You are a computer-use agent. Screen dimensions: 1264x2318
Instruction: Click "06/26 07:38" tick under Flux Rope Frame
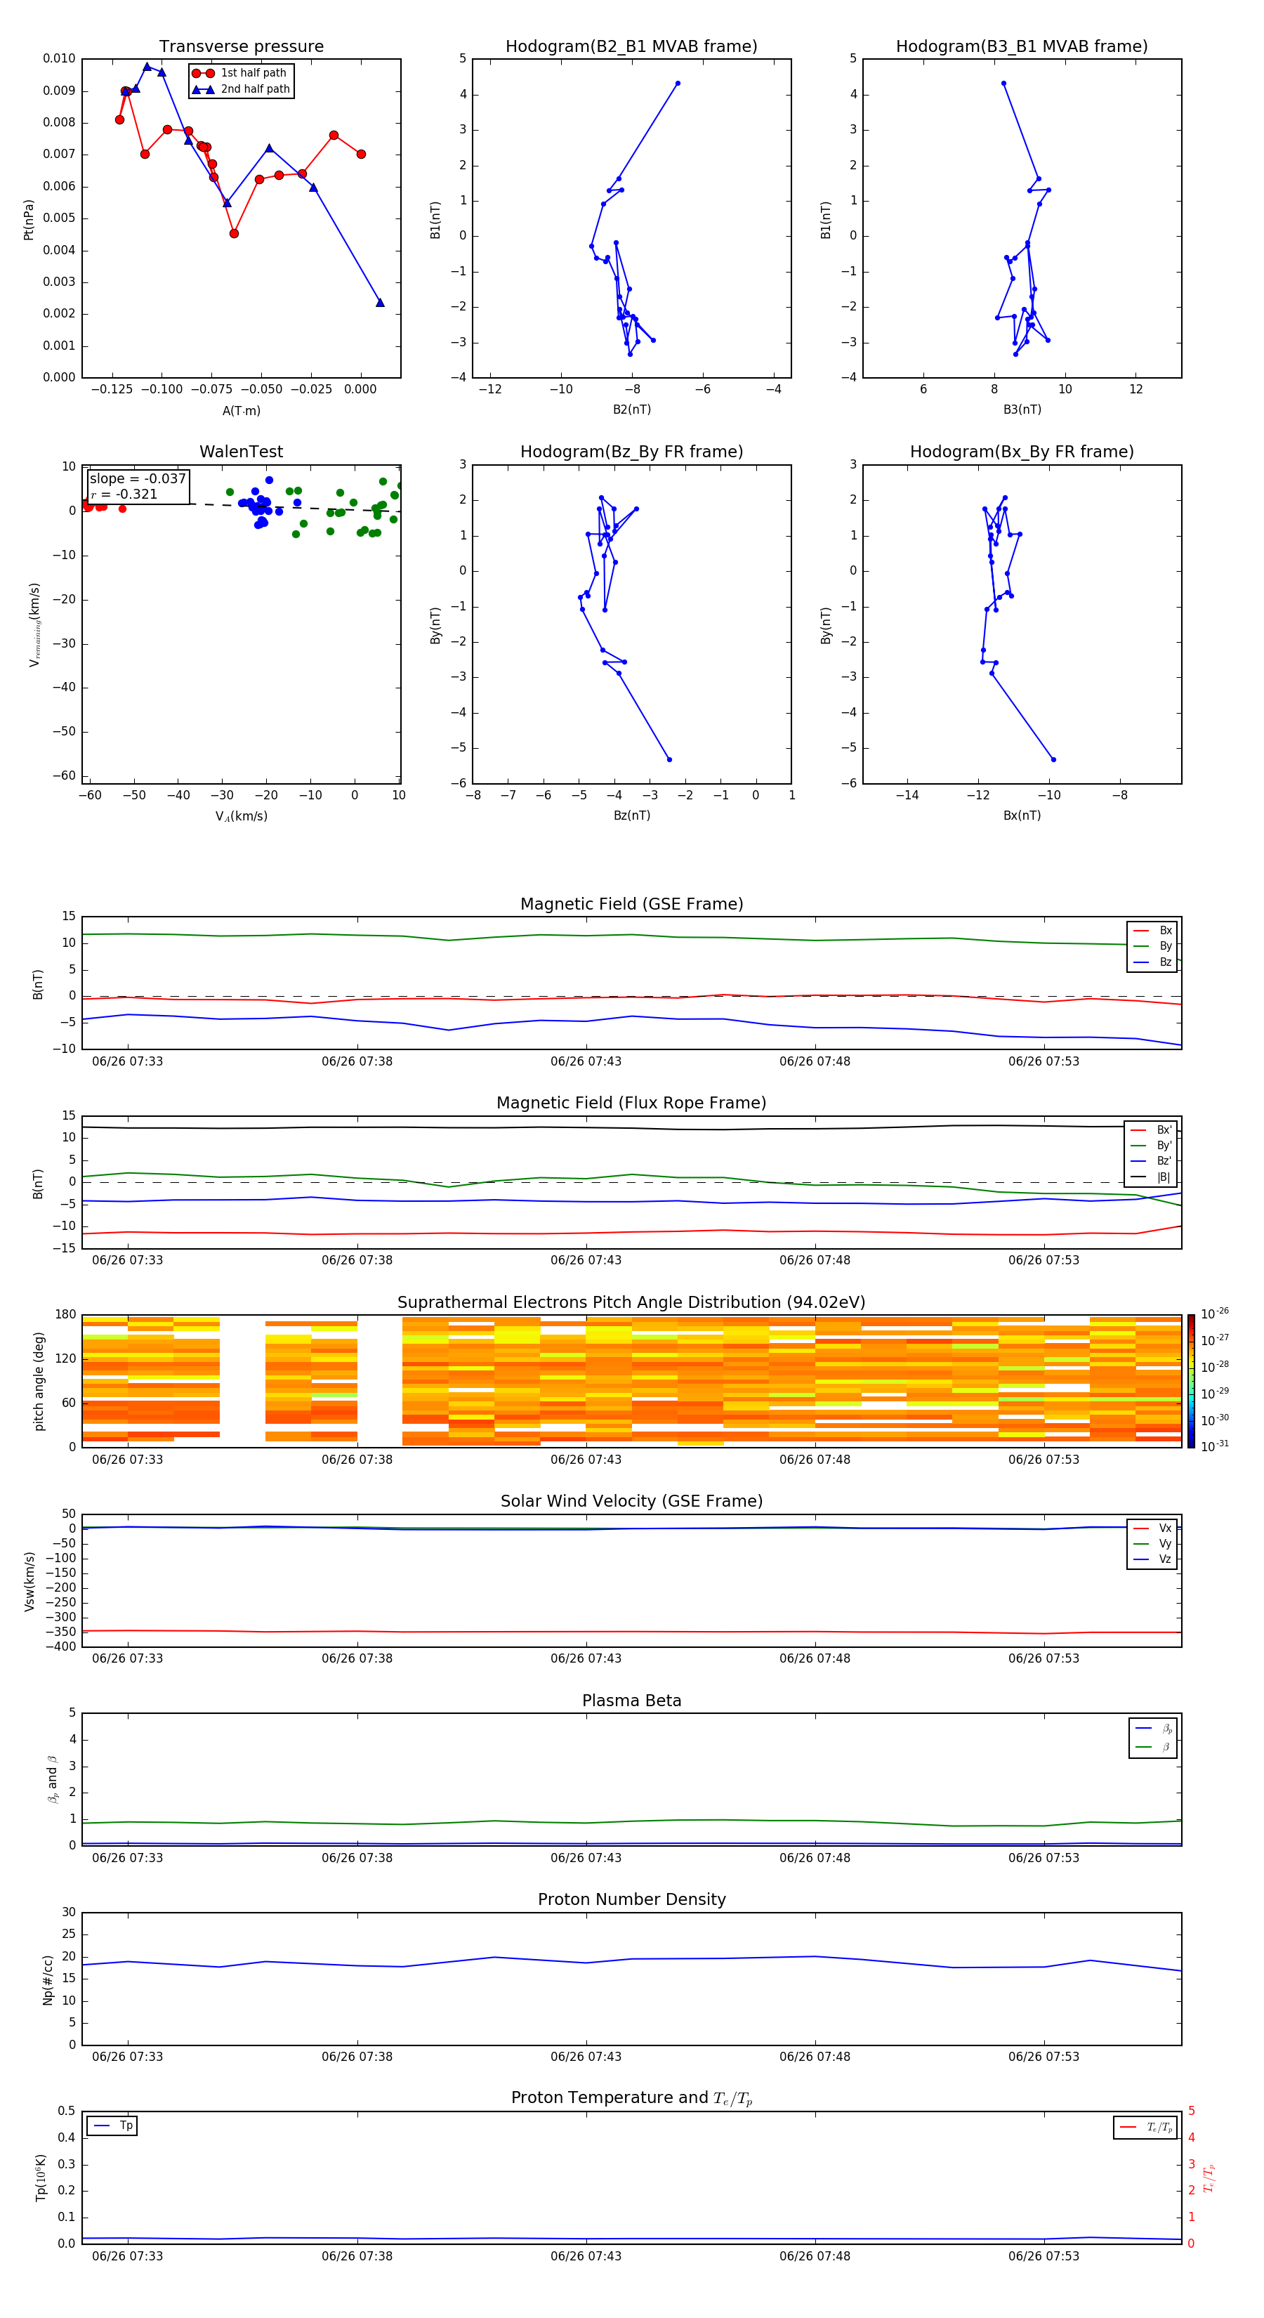[357, 1259]
